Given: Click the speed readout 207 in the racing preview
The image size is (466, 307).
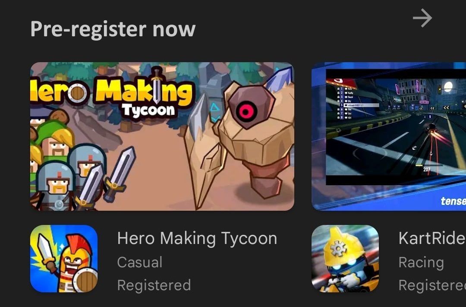Looking at the screenshot, I should [x=427, y=169].
